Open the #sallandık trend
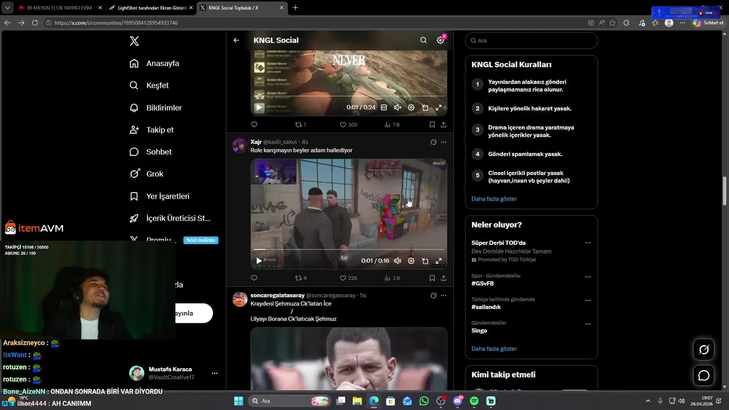The image size is (729, 410). 486,307
